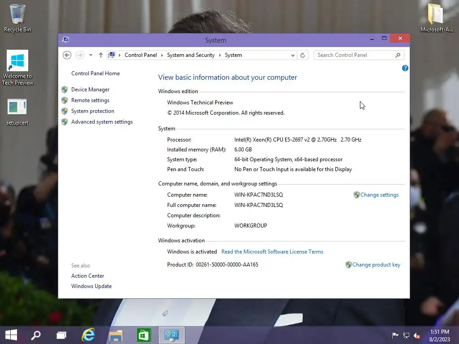This screenshot has height=344, width=459.
Task: Go up one level with Up arrow
Action: click(x=101, y=55)
